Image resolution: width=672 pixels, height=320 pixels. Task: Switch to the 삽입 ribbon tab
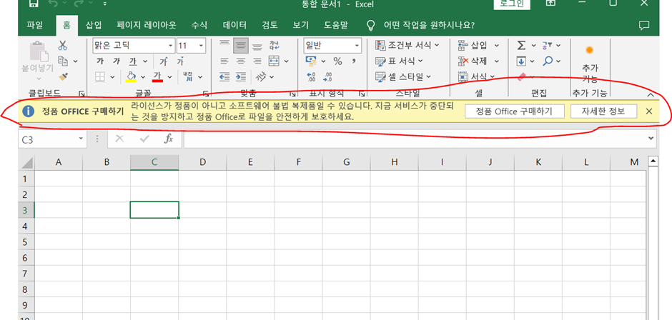(94, 25)
